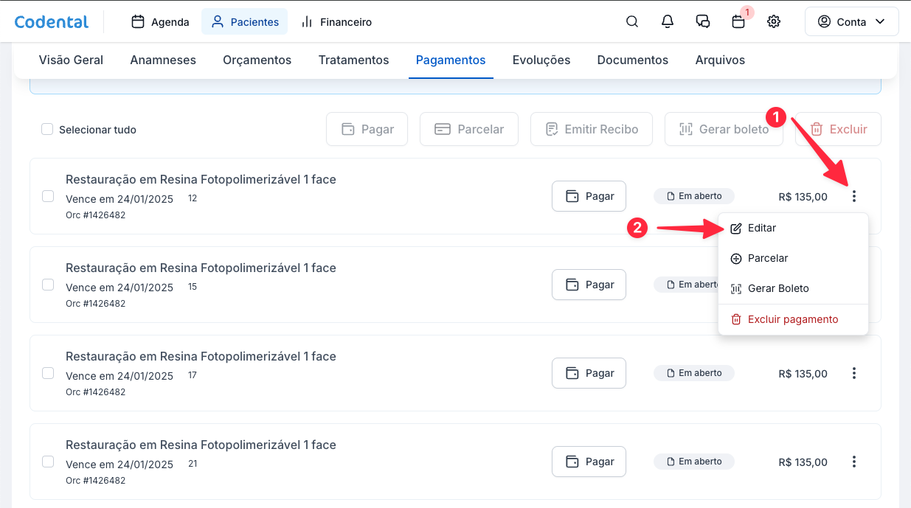This screenshot has width=911, height=508.
Task: Click the search magnifier icon
Action: (632, 22)
